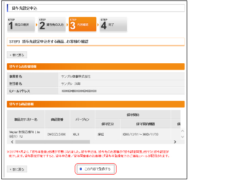Click the orange arrow between STEP 1 and STEP 2
The width and height of the screenshot is (239, 182).
[37, 25]
